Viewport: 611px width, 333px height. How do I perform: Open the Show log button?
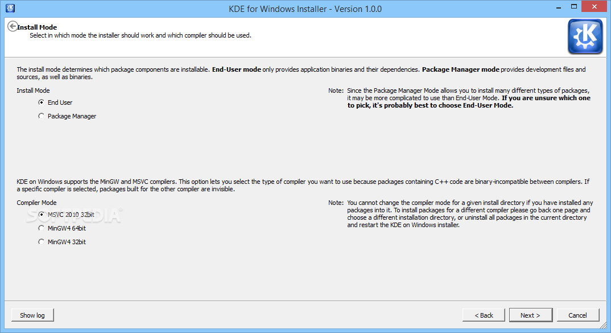[32, 315]
